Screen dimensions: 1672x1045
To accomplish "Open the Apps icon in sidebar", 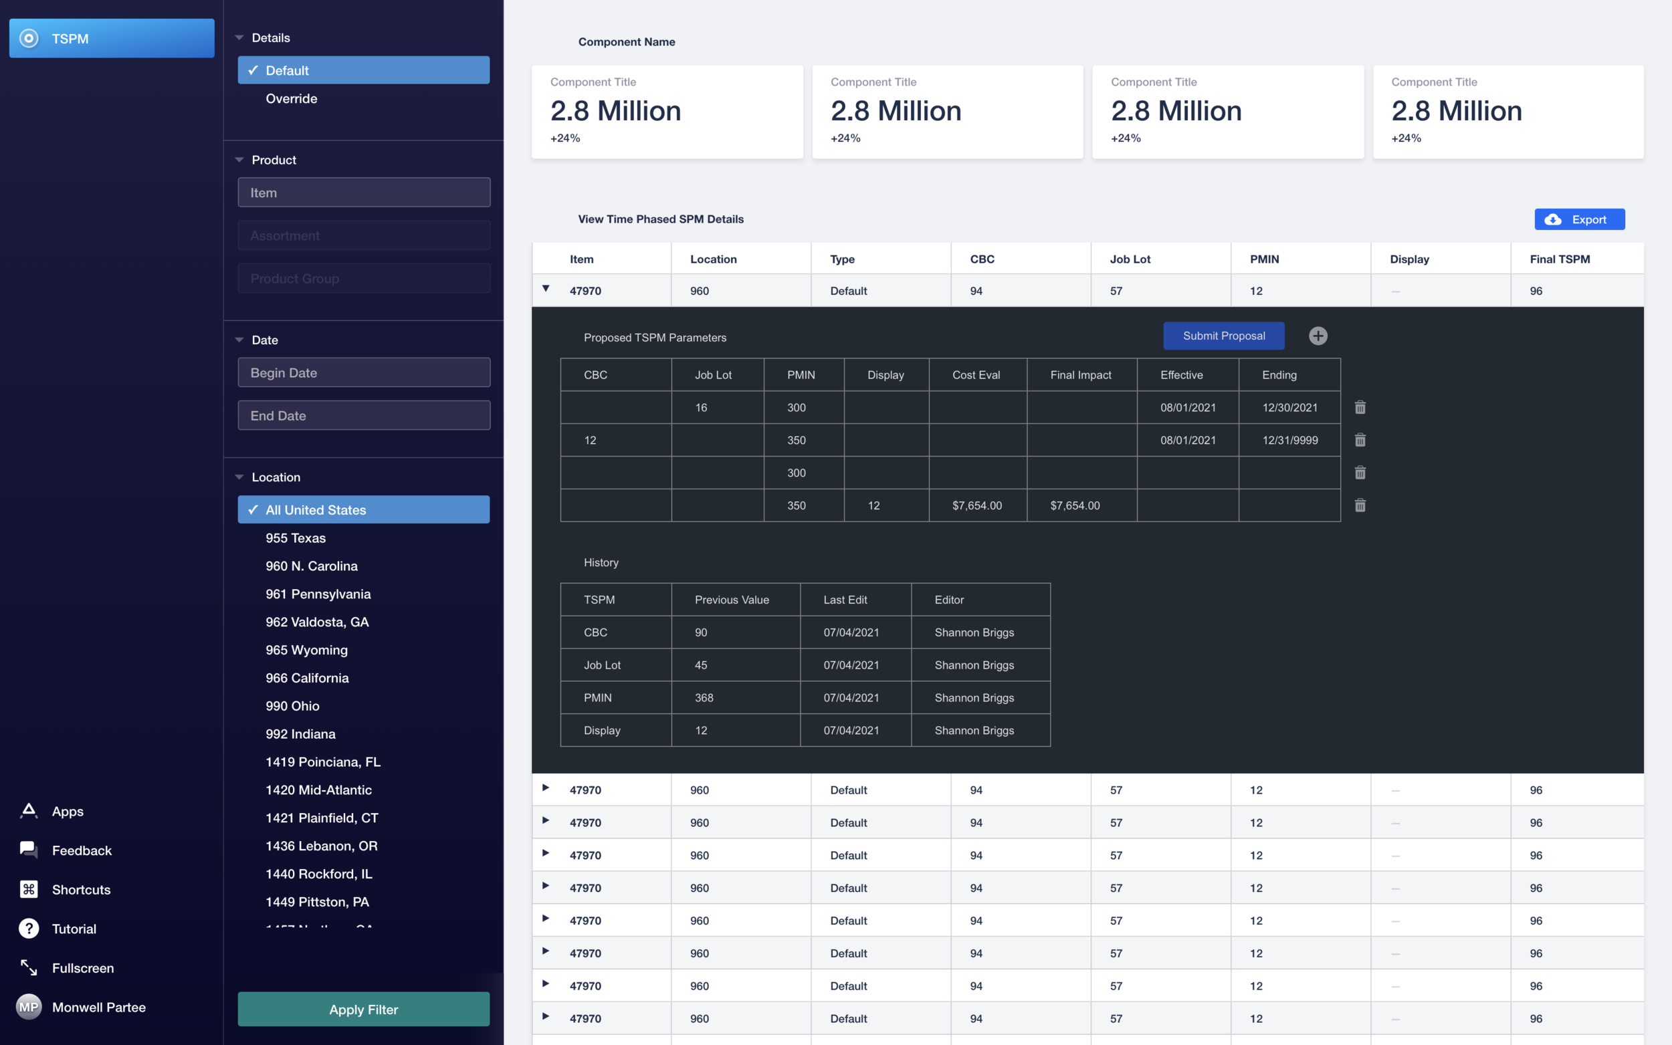I will coord(29,811).
